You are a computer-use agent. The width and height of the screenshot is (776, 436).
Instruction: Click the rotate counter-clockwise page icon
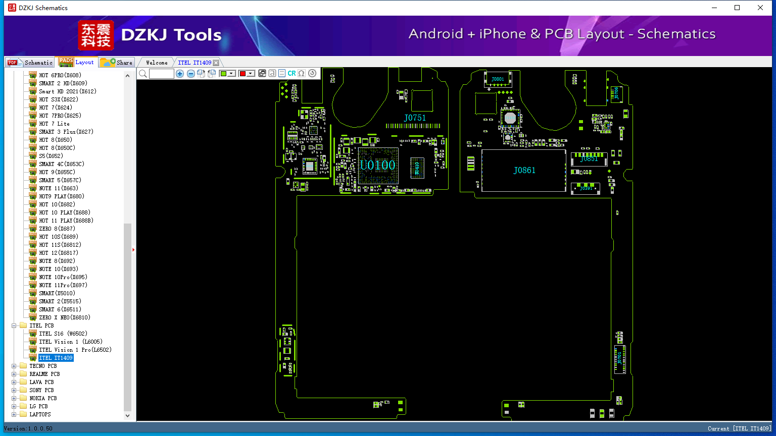(212, 74)
